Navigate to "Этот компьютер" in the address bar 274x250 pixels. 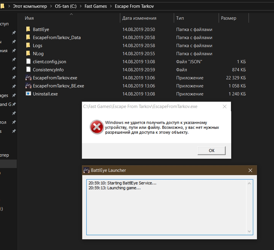(30, 6)
